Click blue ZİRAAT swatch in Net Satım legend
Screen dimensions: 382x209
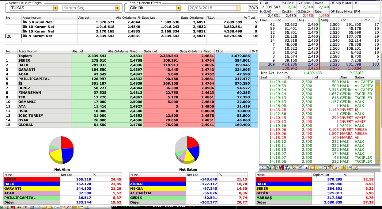tap(158, 184)
